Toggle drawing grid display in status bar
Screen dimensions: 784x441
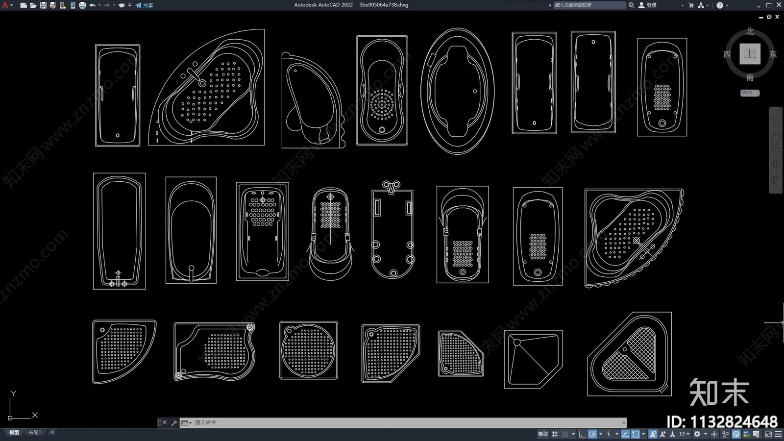[555, 434]
